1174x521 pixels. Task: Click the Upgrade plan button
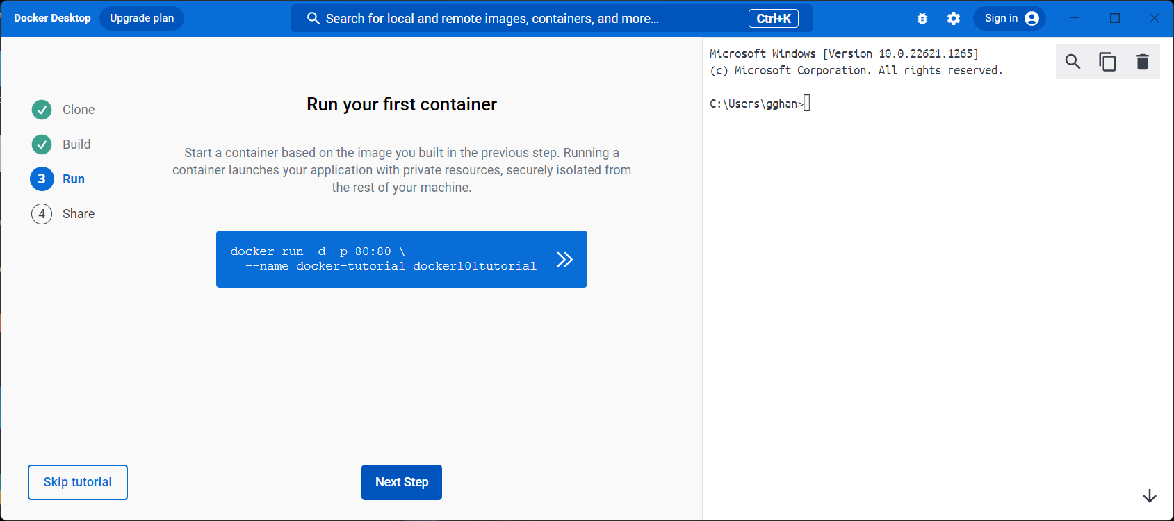[142, 18]
